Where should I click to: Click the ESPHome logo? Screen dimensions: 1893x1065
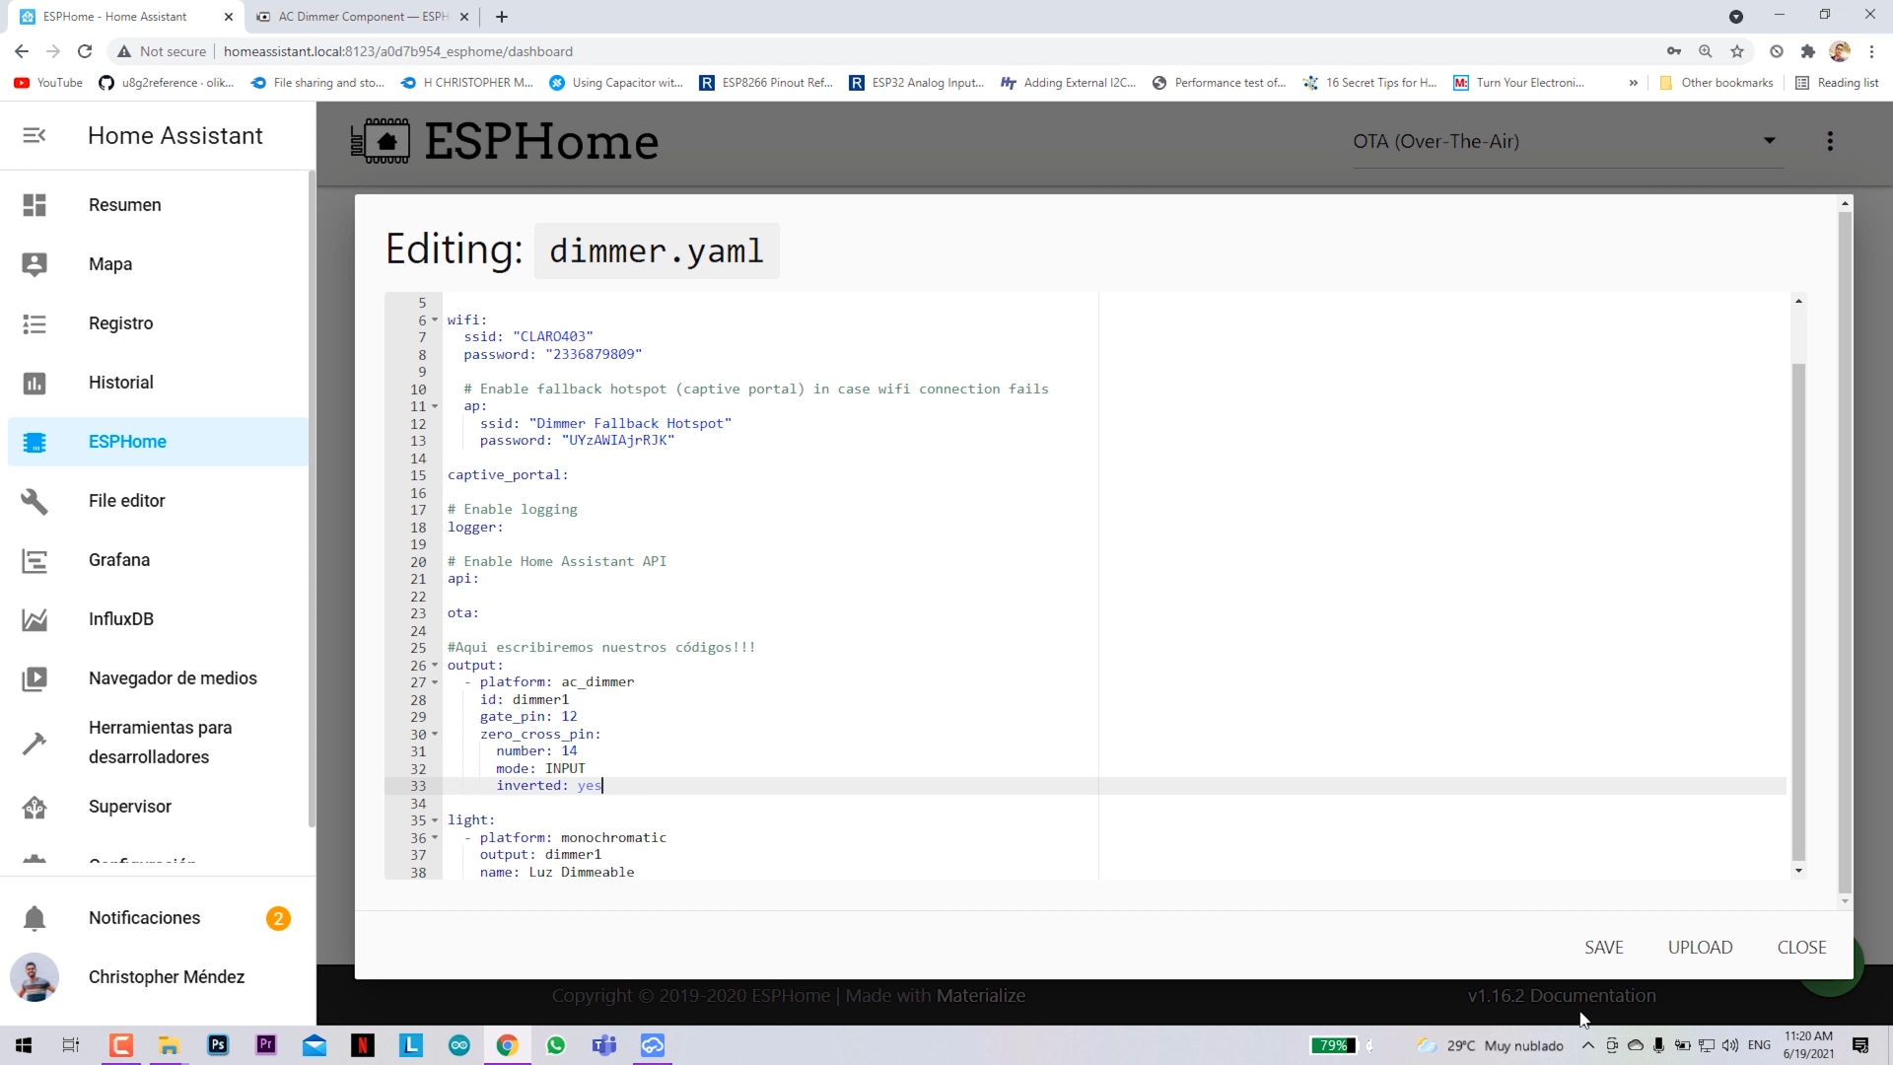click(x=505, y=141)
